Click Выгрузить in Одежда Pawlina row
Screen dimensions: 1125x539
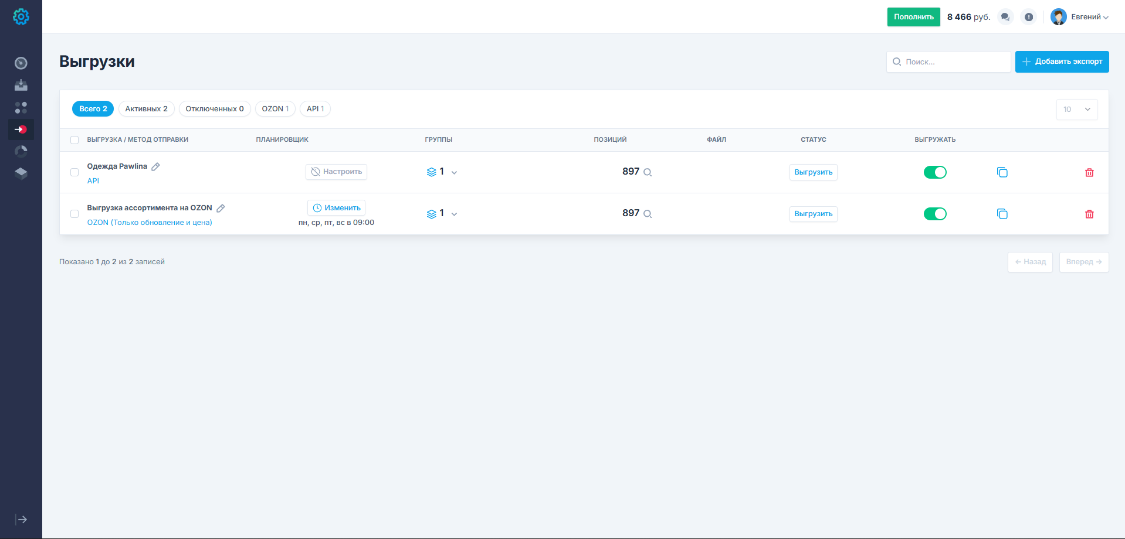[813, 172]
